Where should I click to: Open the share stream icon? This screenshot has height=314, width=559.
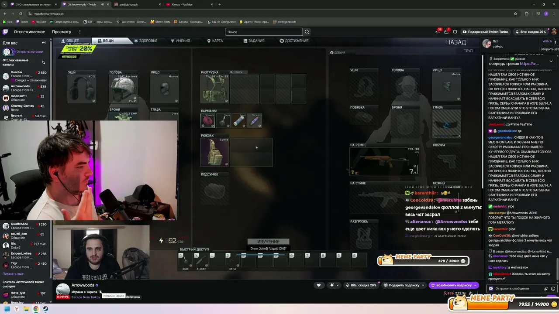tap(471, 293)
